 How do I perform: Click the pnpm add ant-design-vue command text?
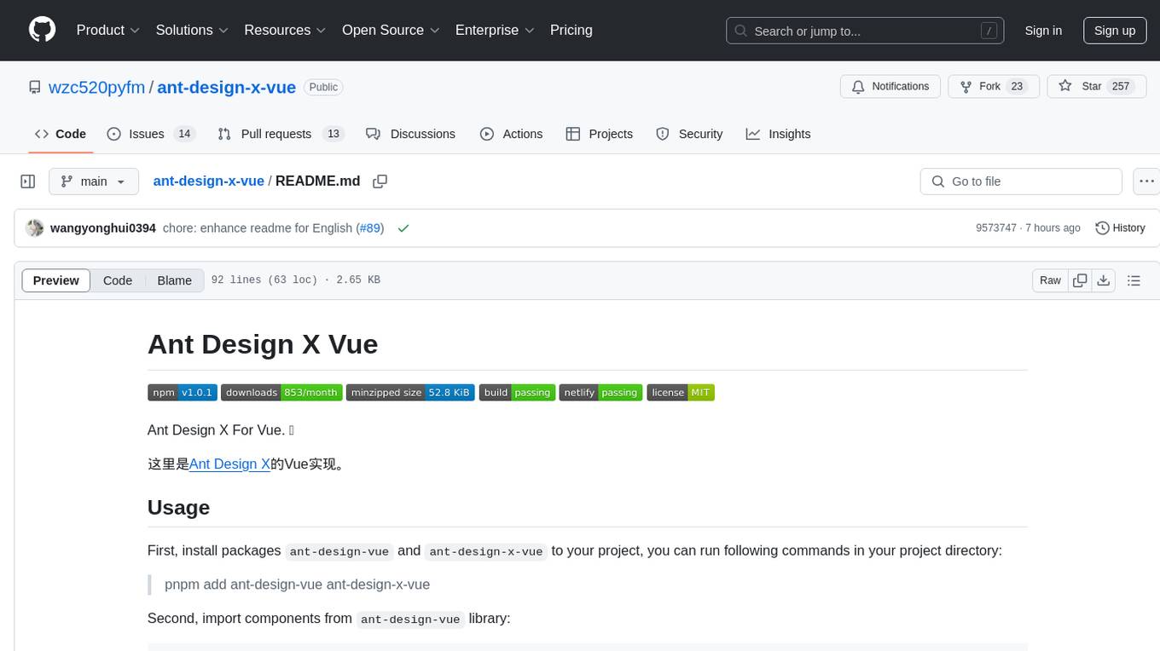click(297, 585)
